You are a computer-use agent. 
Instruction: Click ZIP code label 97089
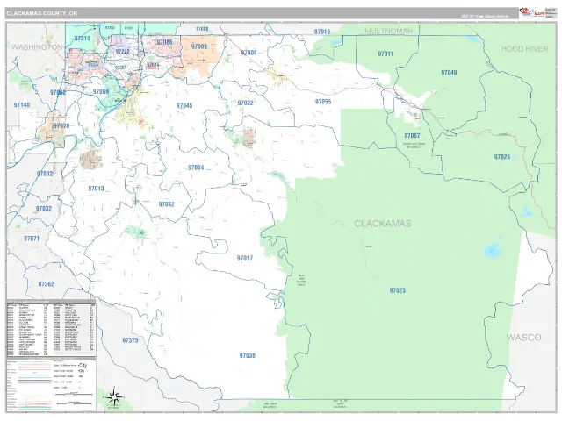(199, 46)
